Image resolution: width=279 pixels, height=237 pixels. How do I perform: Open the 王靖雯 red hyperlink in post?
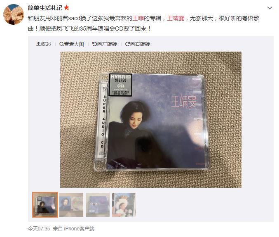pos(176,18)
